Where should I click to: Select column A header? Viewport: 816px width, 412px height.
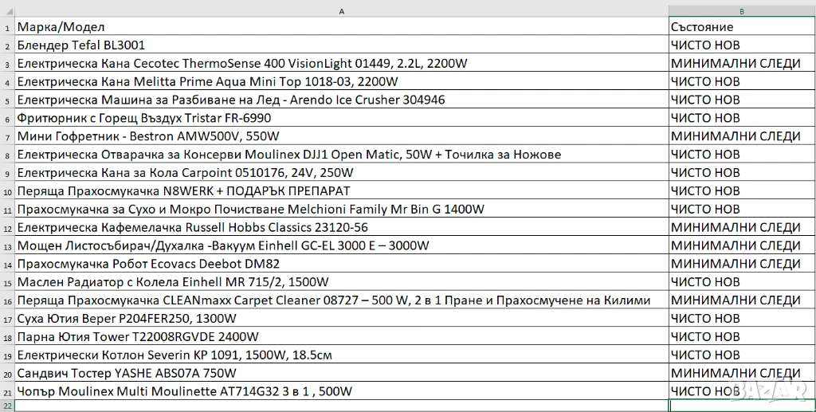coord(341,11)
